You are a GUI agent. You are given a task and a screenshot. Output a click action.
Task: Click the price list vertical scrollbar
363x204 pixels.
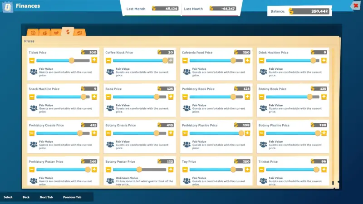333,113
